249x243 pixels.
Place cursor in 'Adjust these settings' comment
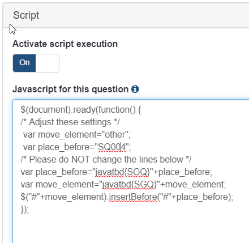coord(70,122)
